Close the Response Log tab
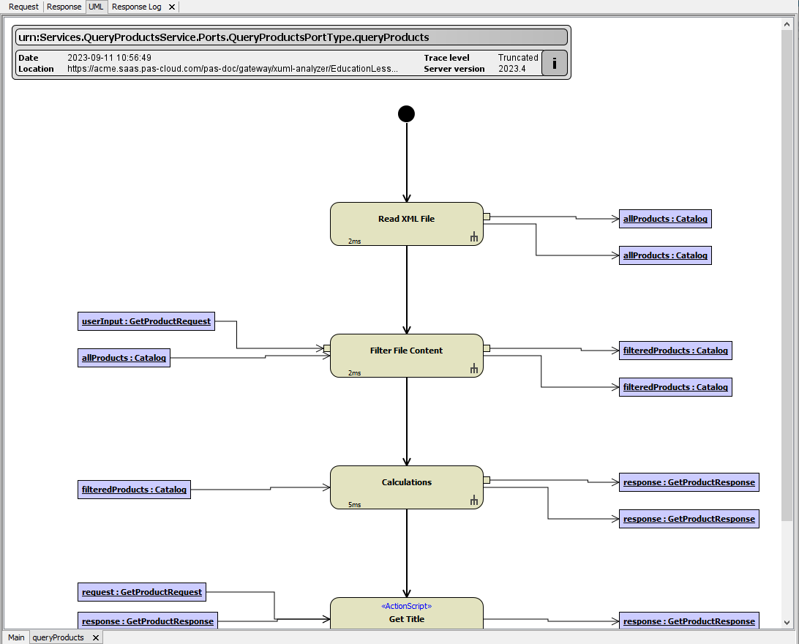 pyautogui.click(x=170, y=7)
